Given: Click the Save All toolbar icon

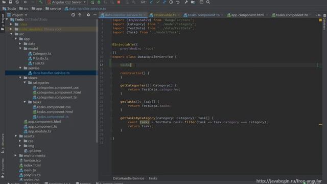Looking at the screenshot, I should [x=10, y=2].
